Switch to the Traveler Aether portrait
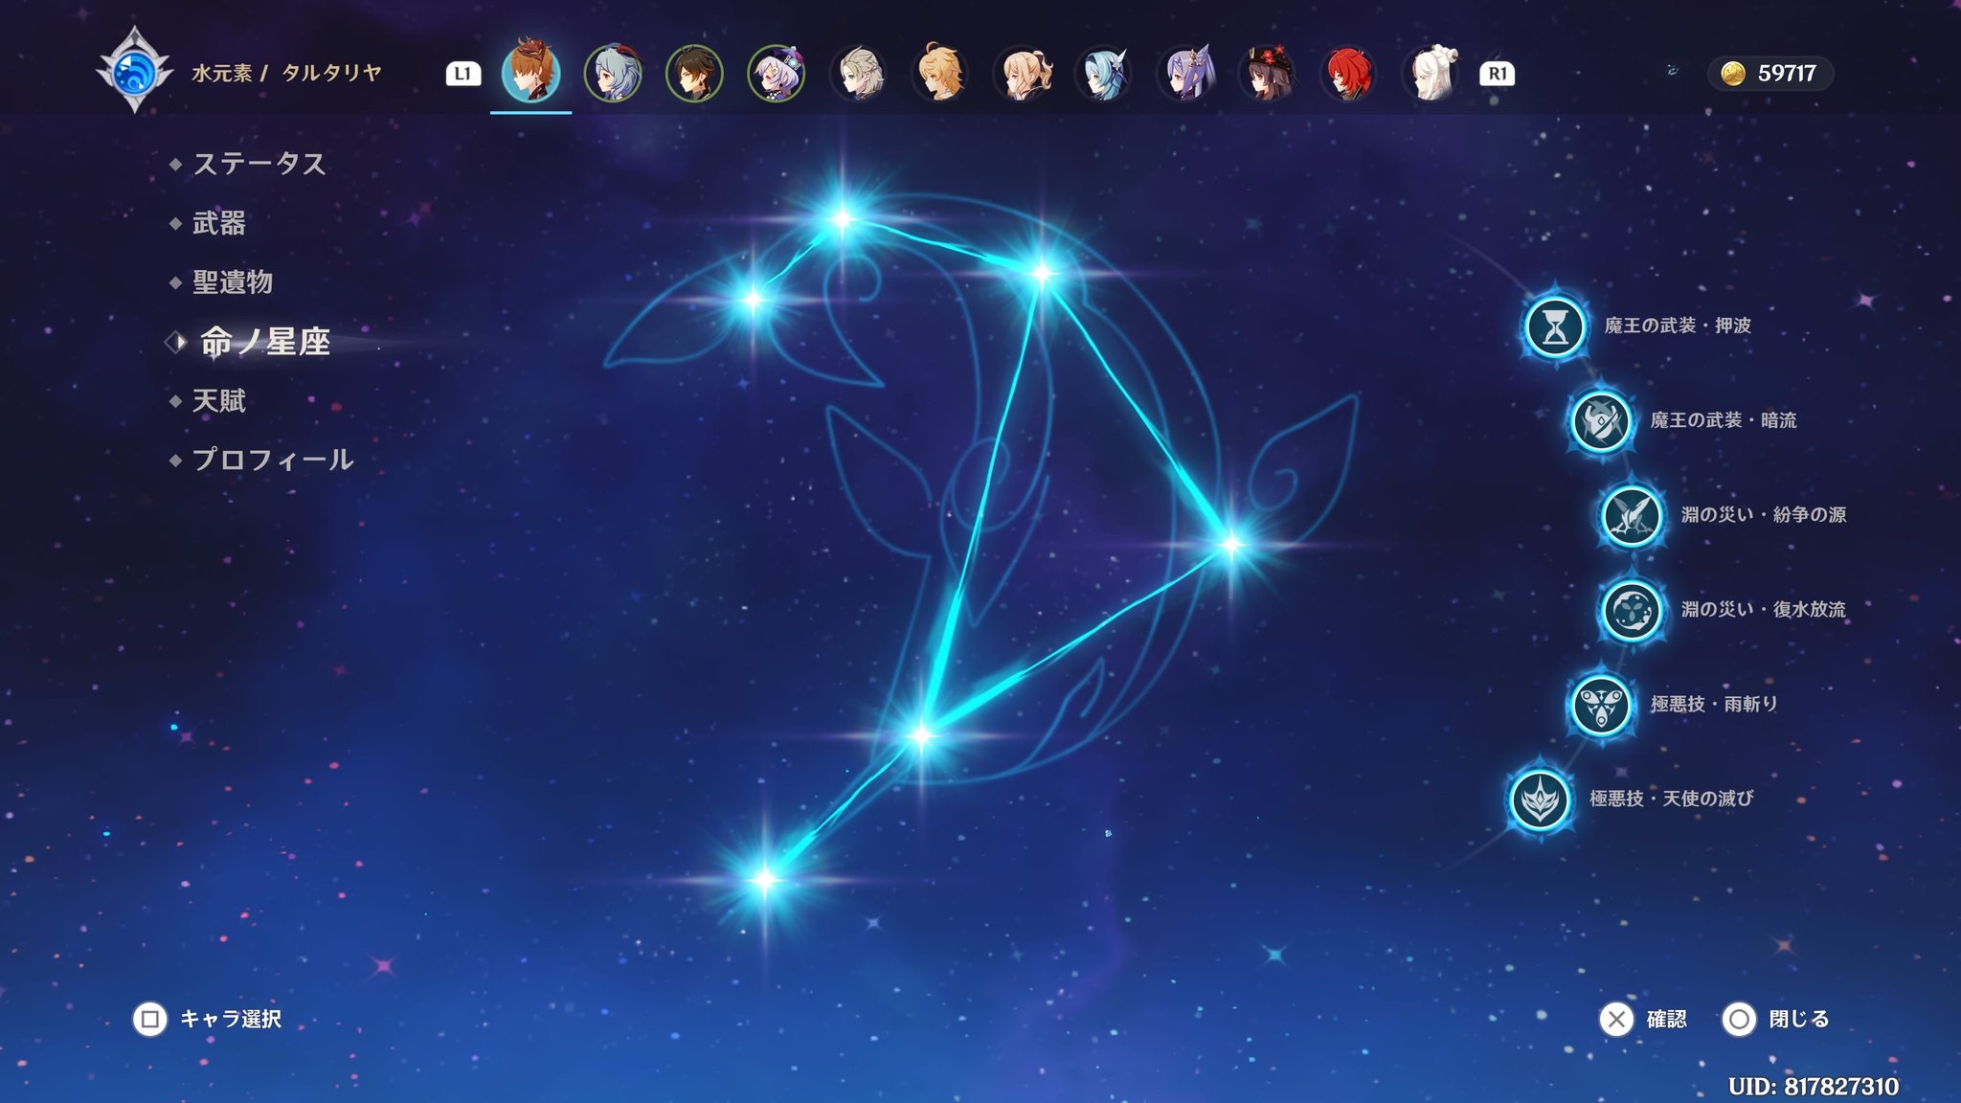Image resolution: width=1961 pixels, height=1103 pixels. (x=939, y=73)
